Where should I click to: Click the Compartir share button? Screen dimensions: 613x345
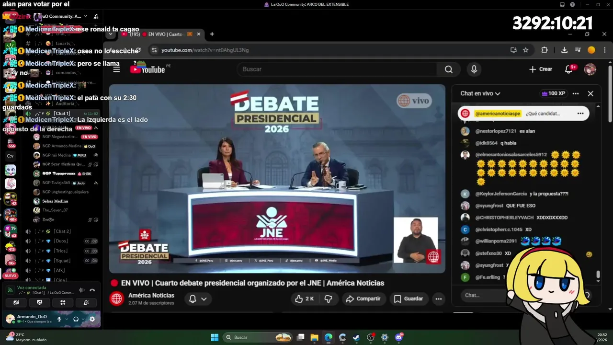[363, 299]
